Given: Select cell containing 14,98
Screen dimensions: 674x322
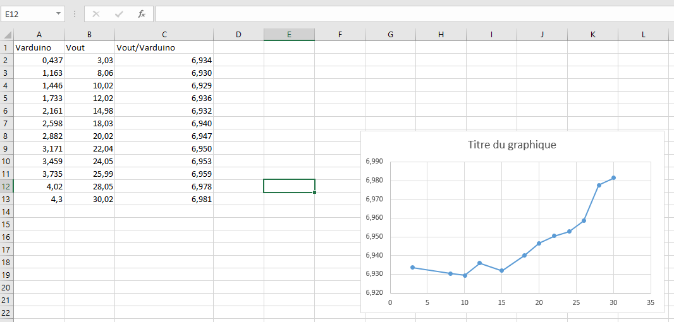Looking at the screenshot, I should point(89,110).
